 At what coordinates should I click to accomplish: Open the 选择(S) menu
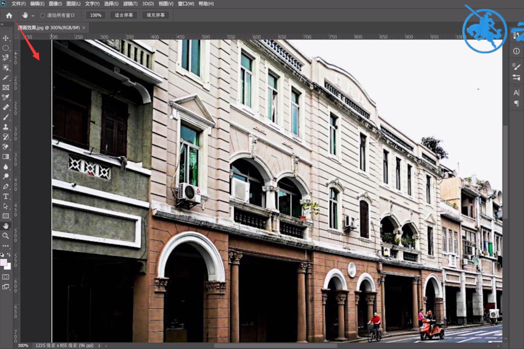[x=111, y=4]
